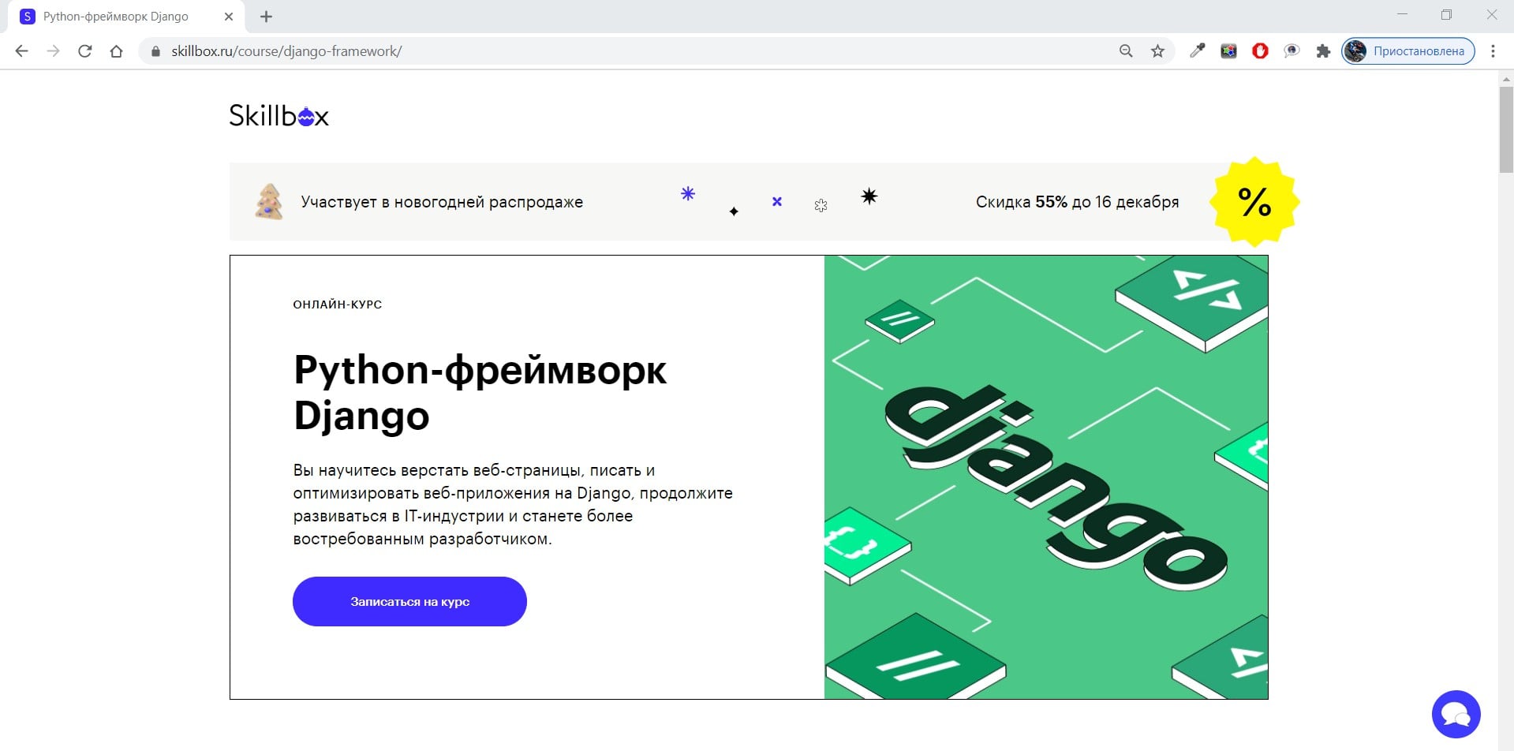Viewport: 1514px width, 751px height.
Task: Select the Python-фреймворк Django browser tab
Action: [x=126, y=17]
